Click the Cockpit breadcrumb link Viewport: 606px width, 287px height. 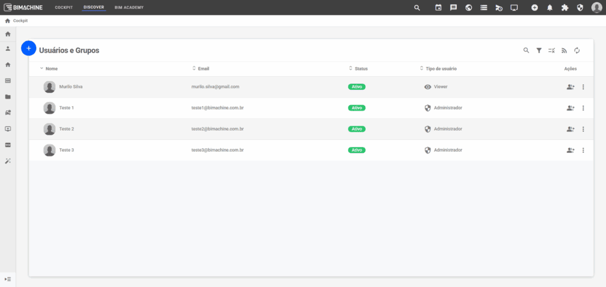click(x=20, y=21)
